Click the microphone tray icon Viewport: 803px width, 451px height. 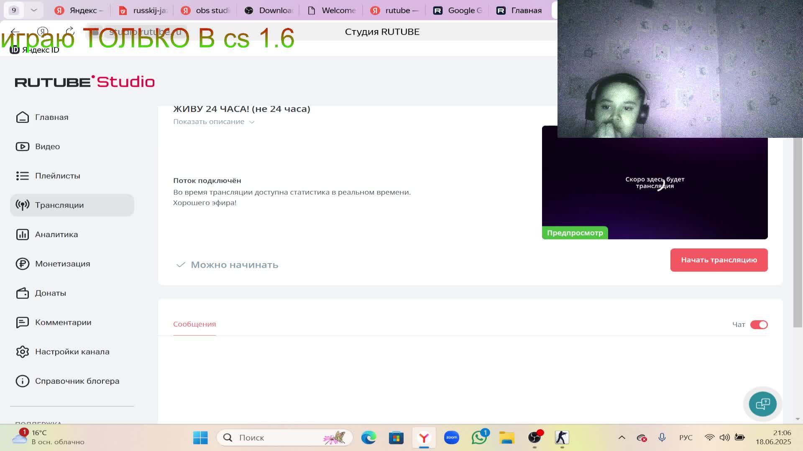pos(662,438)
